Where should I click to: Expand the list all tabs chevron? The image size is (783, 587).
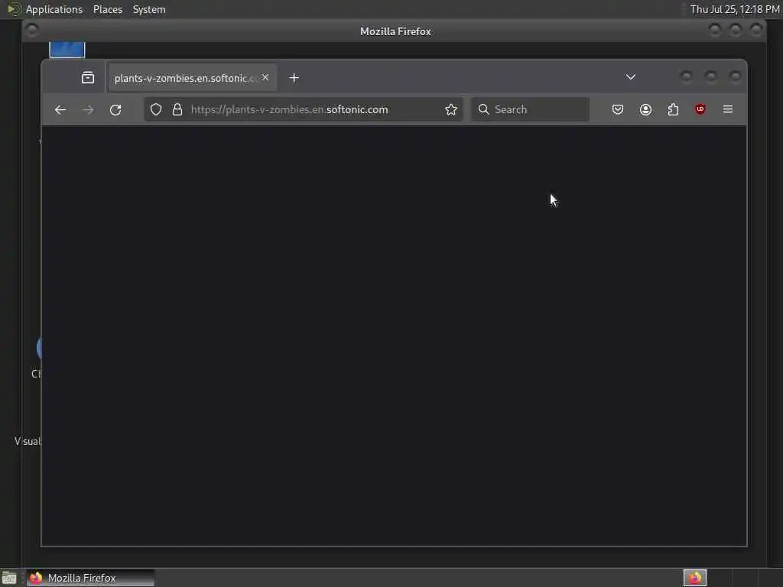coord(631,77)
